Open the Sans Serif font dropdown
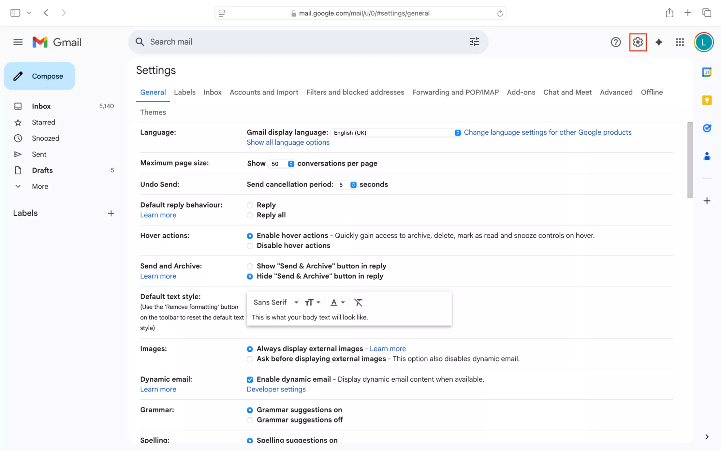The image size is (721, 451). [x=276, y=302]
